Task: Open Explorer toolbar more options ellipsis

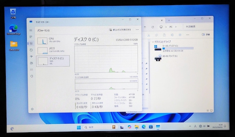Action: (x=188, y=35)
